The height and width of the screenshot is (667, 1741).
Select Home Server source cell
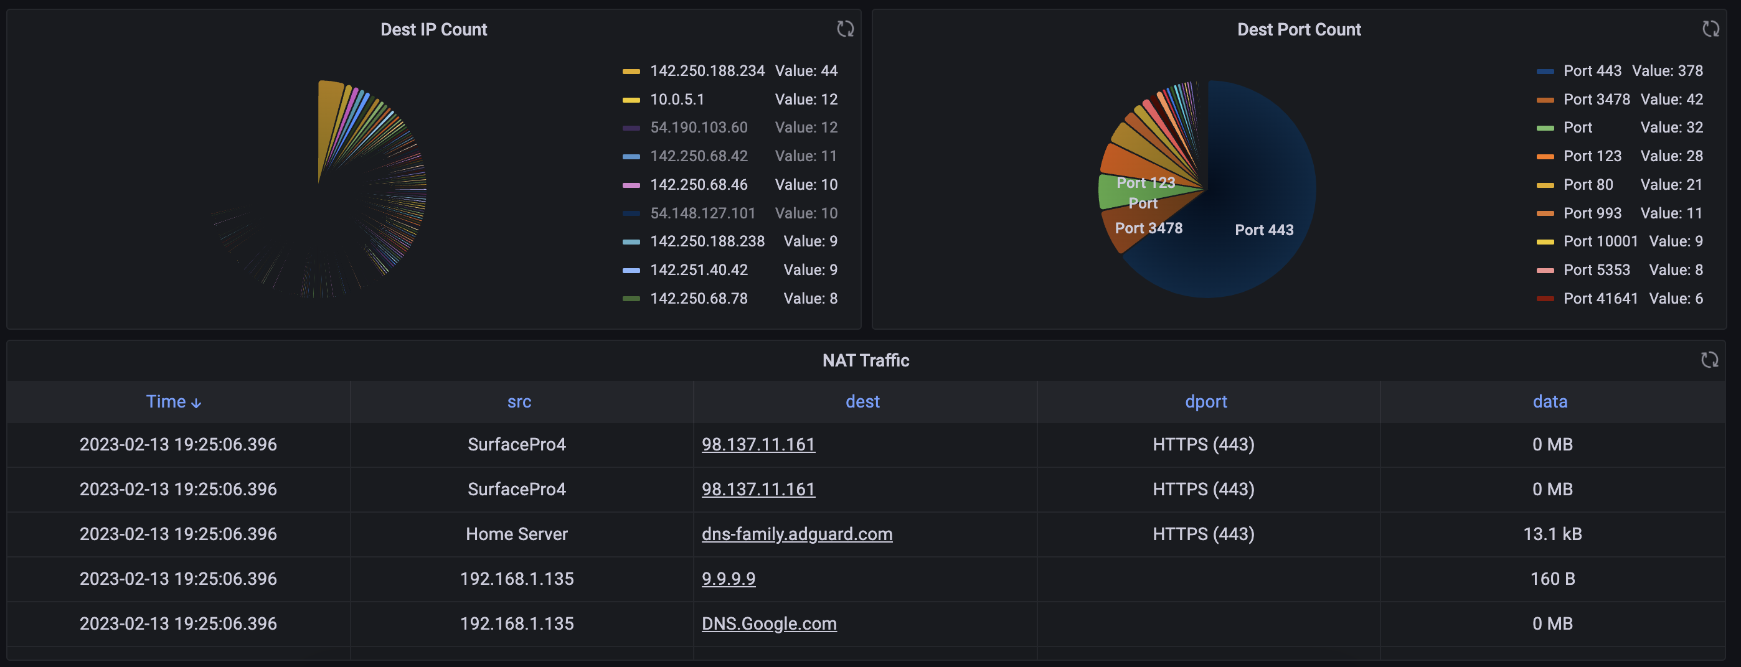(516, 534)
